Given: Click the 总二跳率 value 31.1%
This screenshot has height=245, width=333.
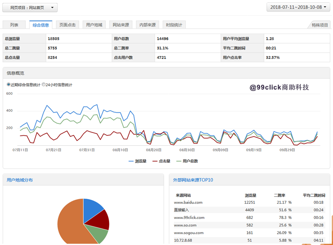Looking at the screenshot, I should (x=163, y=48).
